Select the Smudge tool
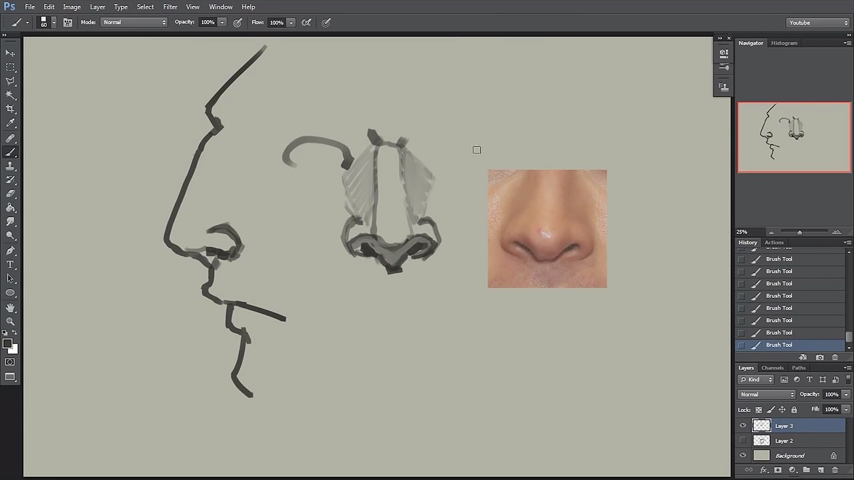 11,222
